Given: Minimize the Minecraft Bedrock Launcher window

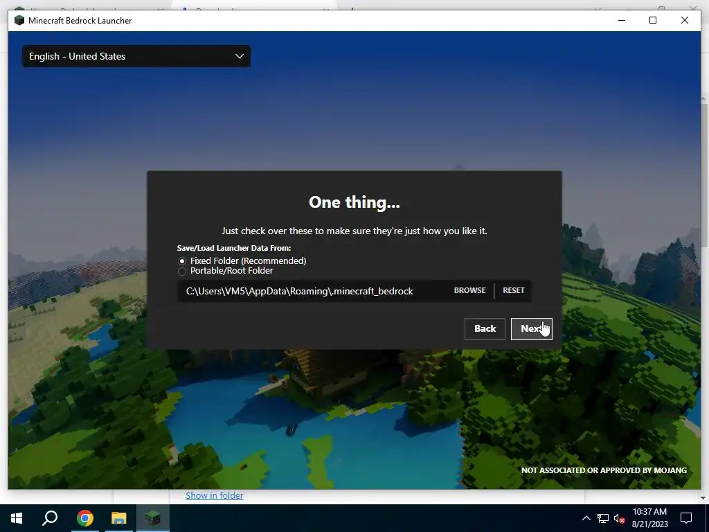Looking at the screenshot, I should coord(622,20).
